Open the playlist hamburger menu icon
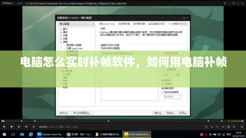 coord(242,127)
